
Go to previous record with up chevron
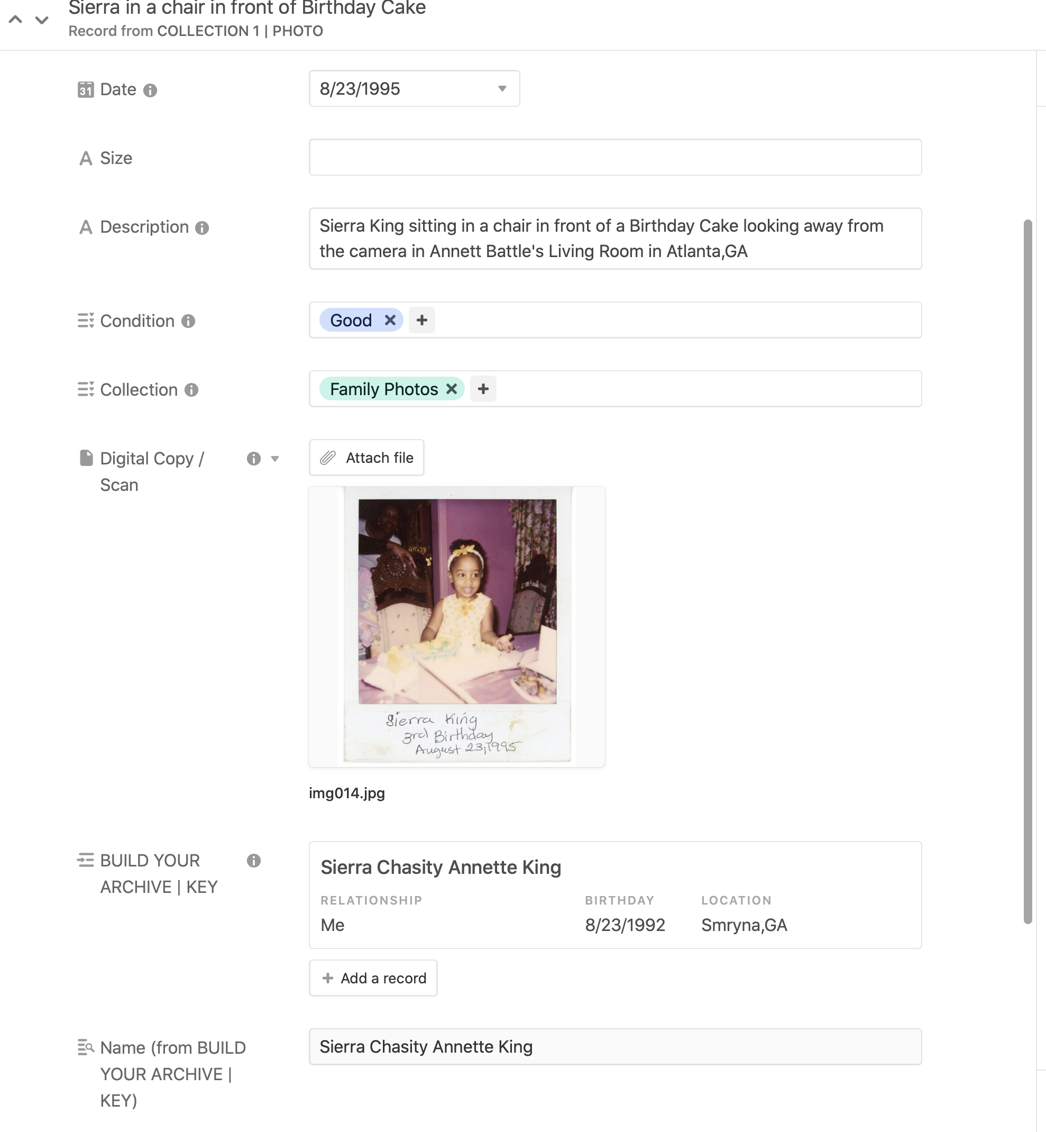click(16, 20)
